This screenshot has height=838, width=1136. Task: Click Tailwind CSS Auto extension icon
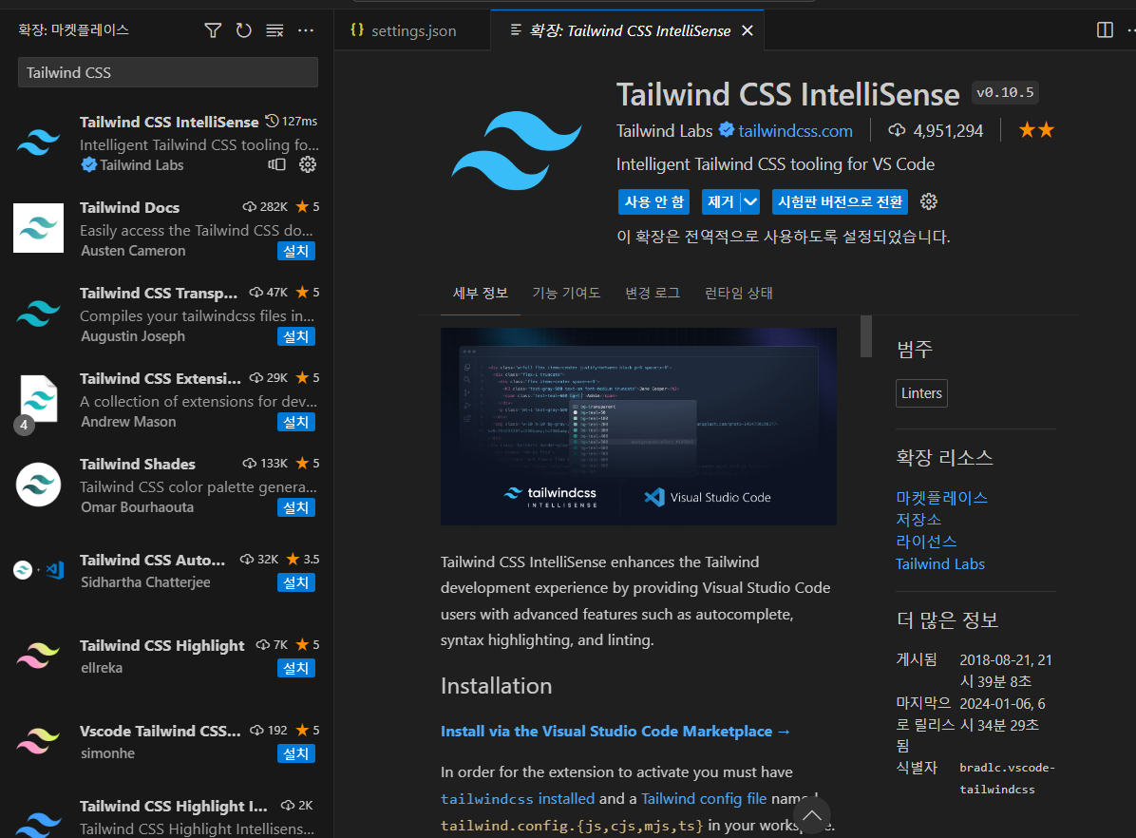38,570
